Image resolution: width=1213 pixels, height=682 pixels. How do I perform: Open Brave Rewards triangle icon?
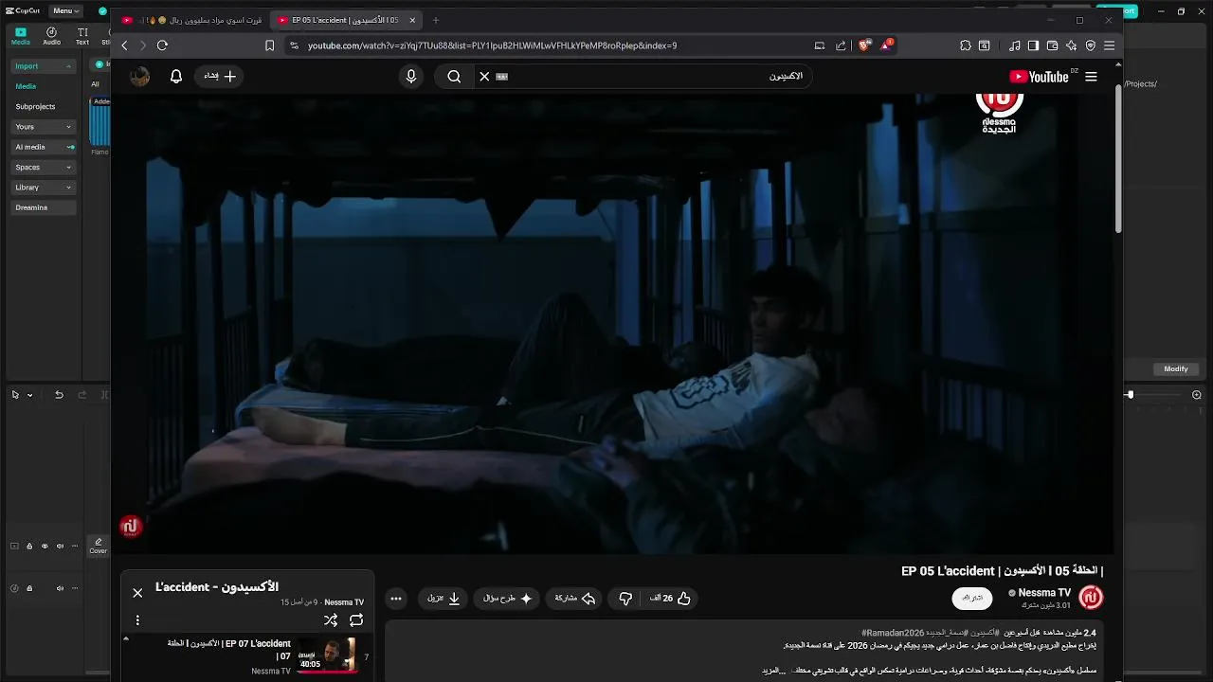(886, 45)
